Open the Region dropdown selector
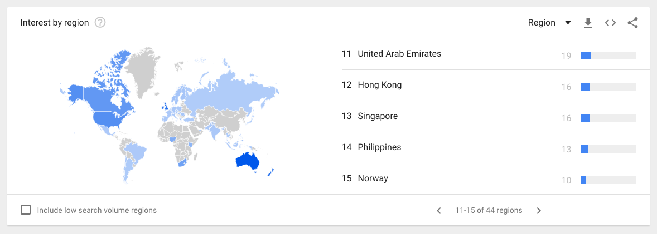Image resolution: width=657 pixels, height=234 pixels. [549, 23]
